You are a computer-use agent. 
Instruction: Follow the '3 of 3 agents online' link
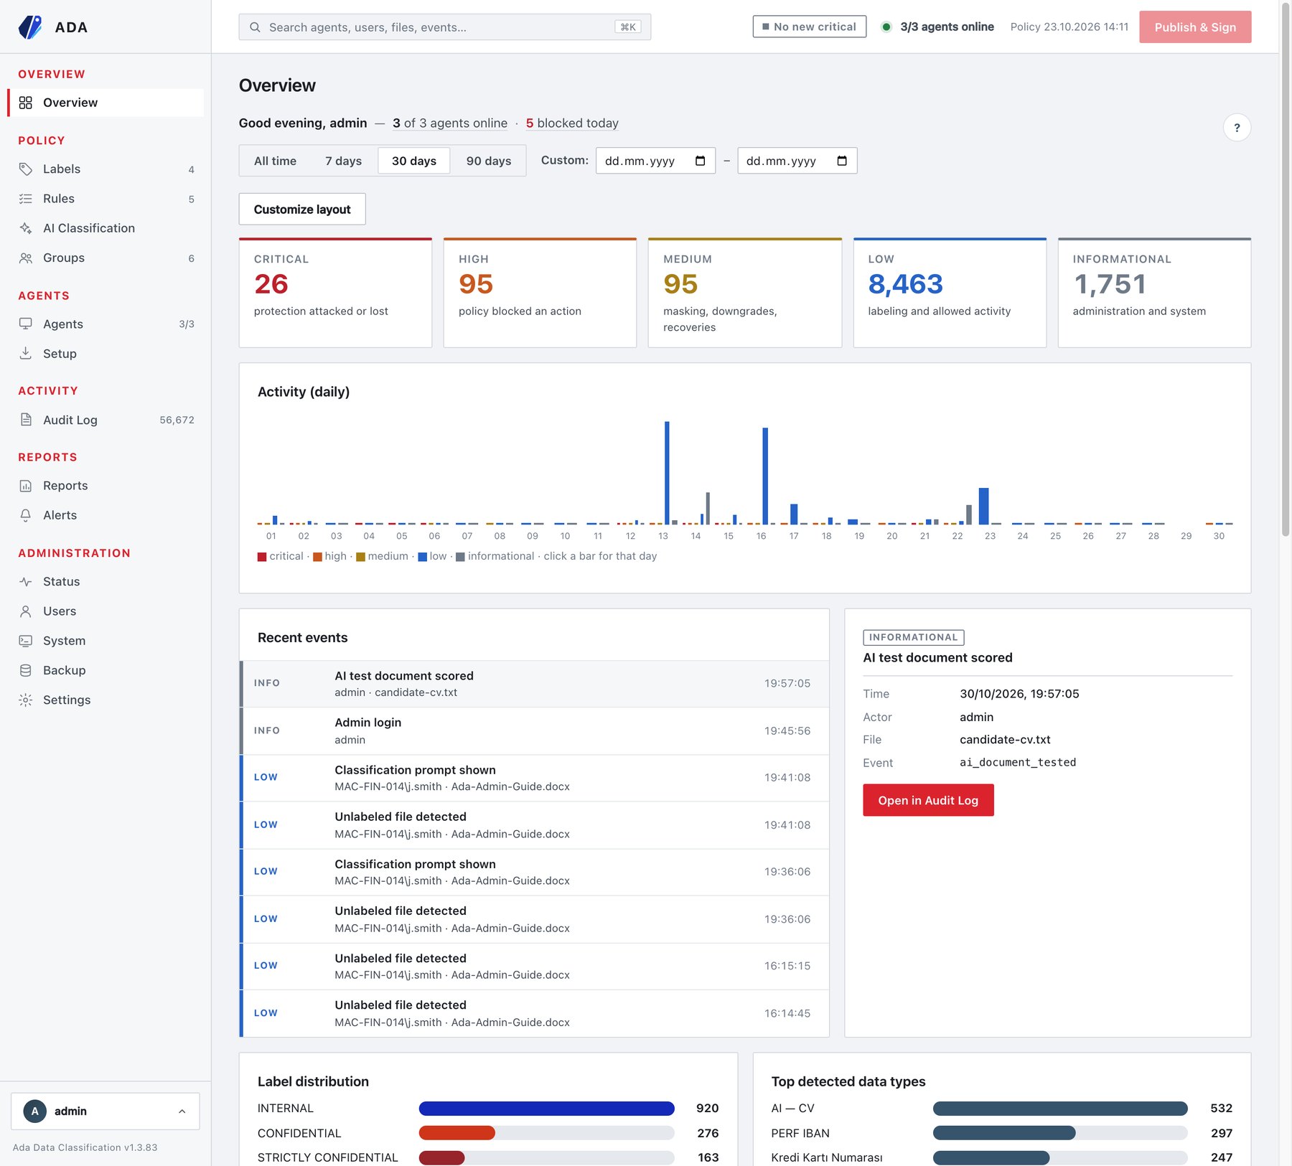450,123
